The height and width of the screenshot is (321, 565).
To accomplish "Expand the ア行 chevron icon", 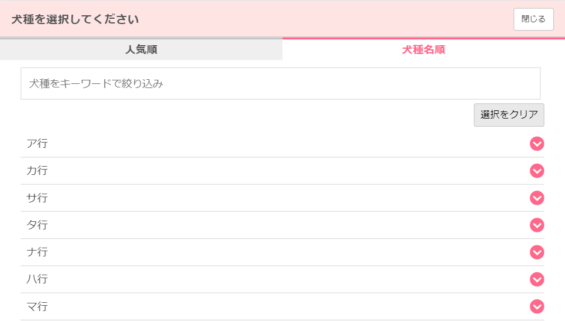I will click(537, 144).
